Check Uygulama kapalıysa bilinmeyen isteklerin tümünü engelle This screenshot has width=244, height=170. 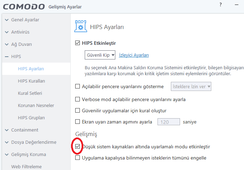coord(78,158)
